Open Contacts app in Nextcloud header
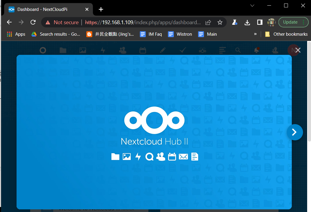Viewport: 311px width, 212px height. 123,50
